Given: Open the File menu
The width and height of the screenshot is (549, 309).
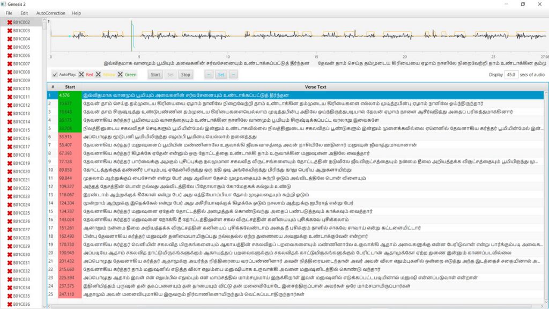Looking at the screenshot, I should tap(9, 13).
